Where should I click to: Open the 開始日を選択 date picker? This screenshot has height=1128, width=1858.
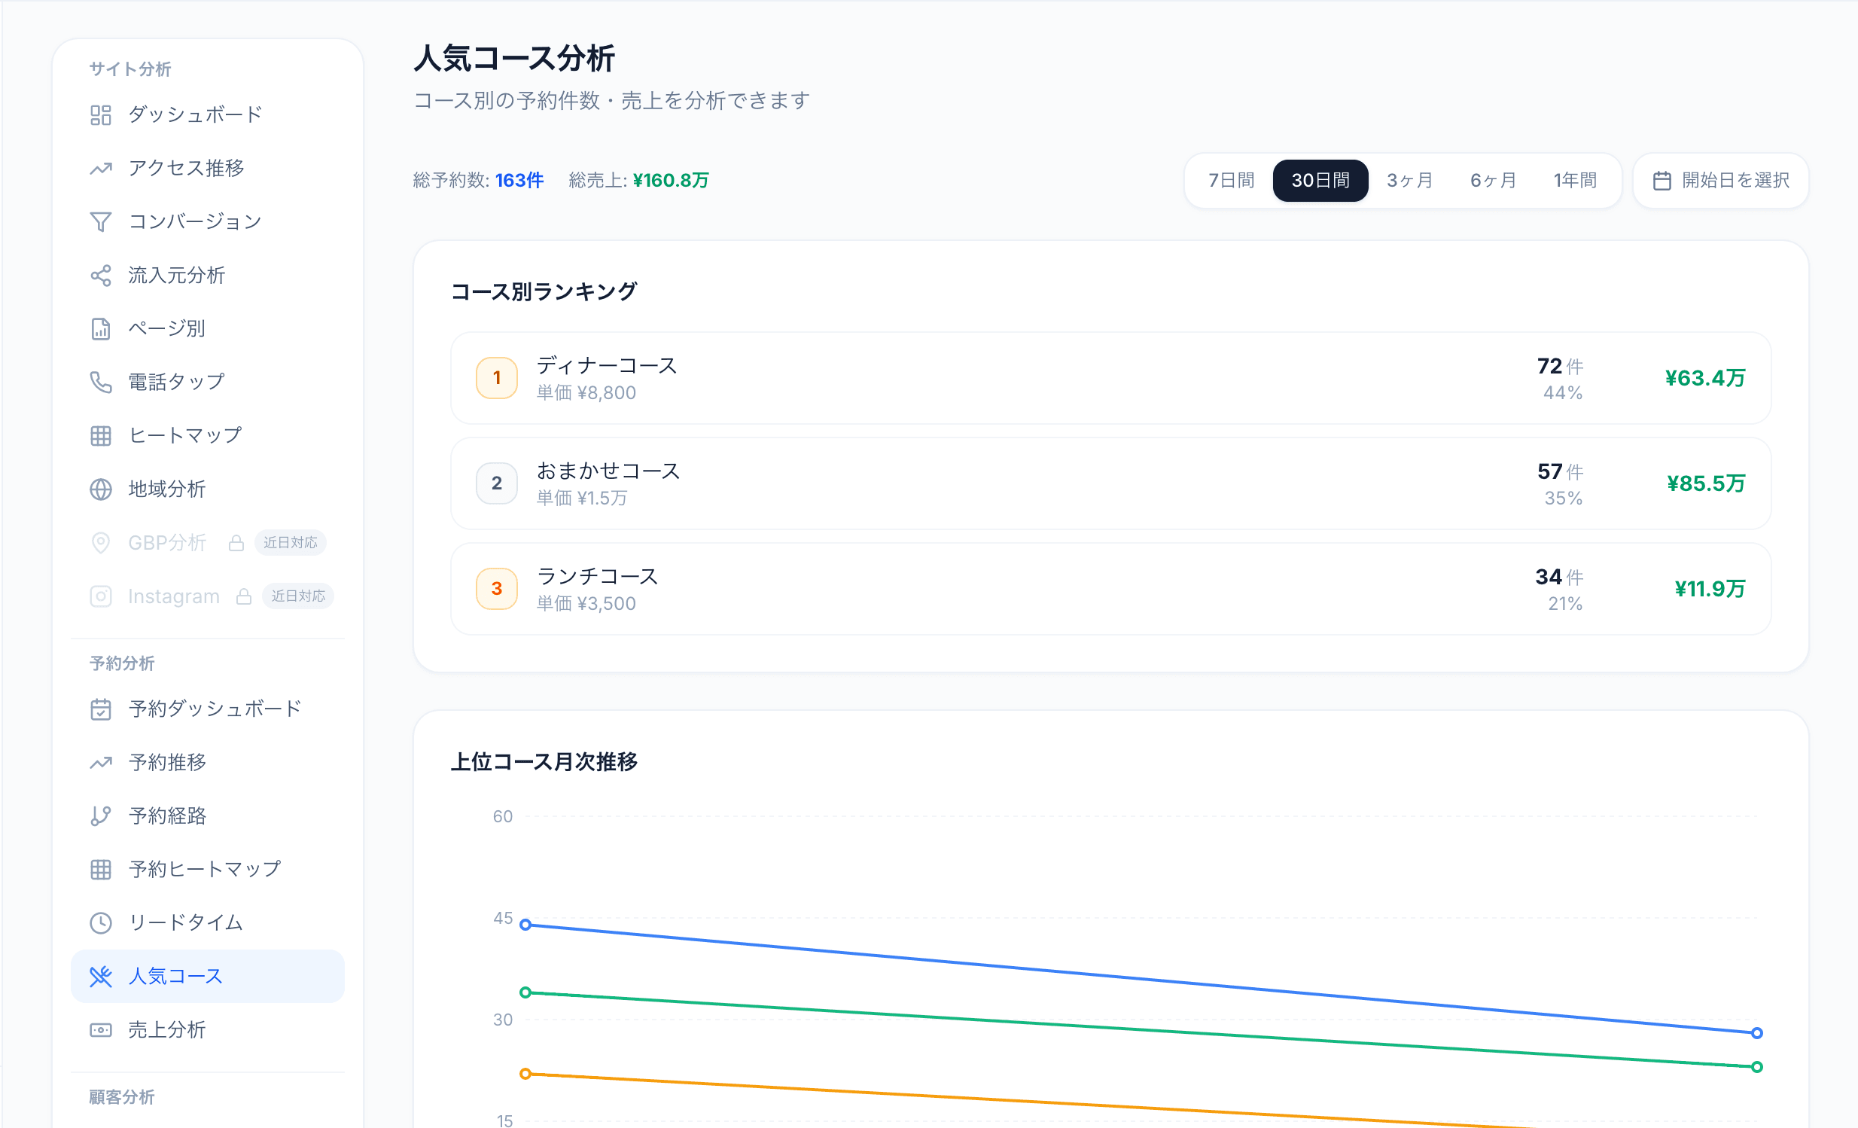(1722, 180)
